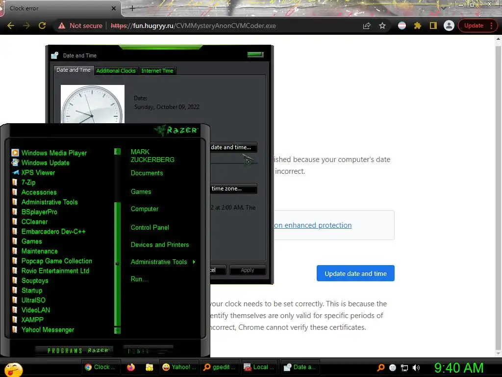Switch to Internet Time tab
The height and width of the screenshot is (377, 502).
pos(157,71)
